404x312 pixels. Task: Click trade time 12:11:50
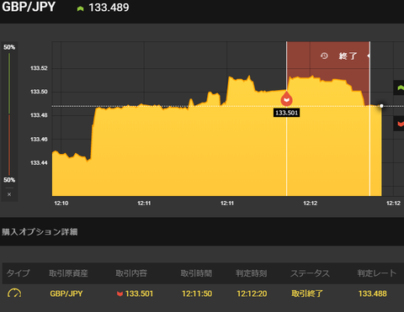pos(197,293)
